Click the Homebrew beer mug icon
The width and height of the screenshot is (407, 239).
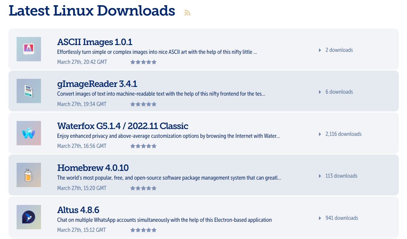pos(29,175)
